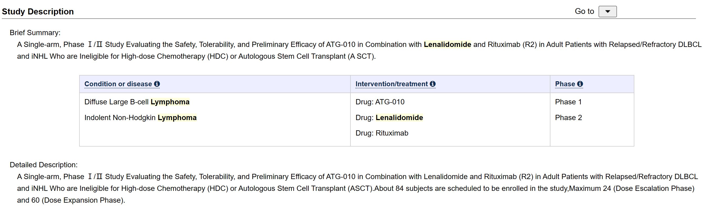Image resolution: width=703 pixels, height=210 pixels.
Task: Click the Condition or disease header link
Action: click(x=118, y=84)
